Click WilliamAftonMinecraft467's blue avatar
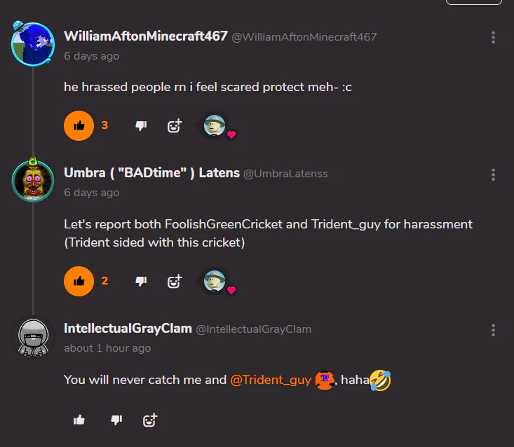 click(33, 44)
